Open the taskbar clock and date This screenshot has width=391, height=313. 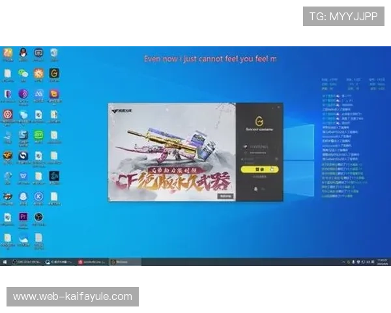[x=383, y=262]
